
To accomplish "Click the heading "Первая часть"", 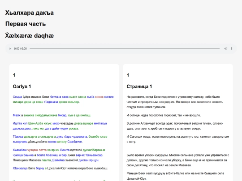I will [x=26, y=24].
